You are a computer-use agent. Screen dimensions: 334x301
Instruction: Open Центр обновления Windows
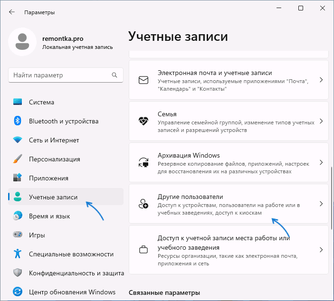tap(66, 292)
